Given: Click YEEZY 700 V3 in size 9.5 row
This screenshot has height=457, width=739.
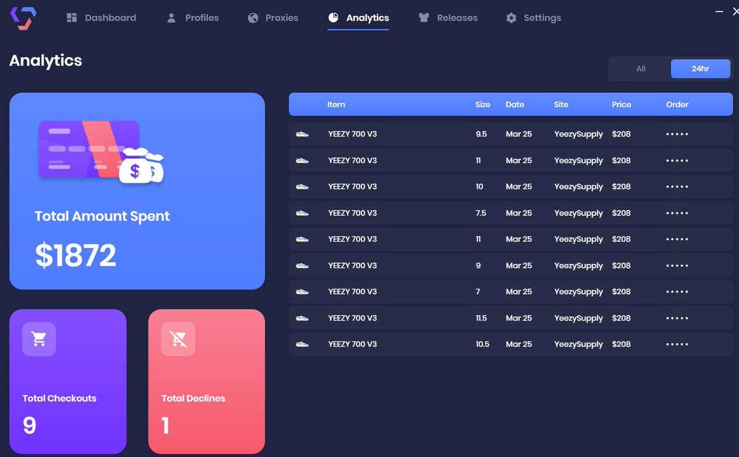Looking at the screenshot, I should [352, 134].
